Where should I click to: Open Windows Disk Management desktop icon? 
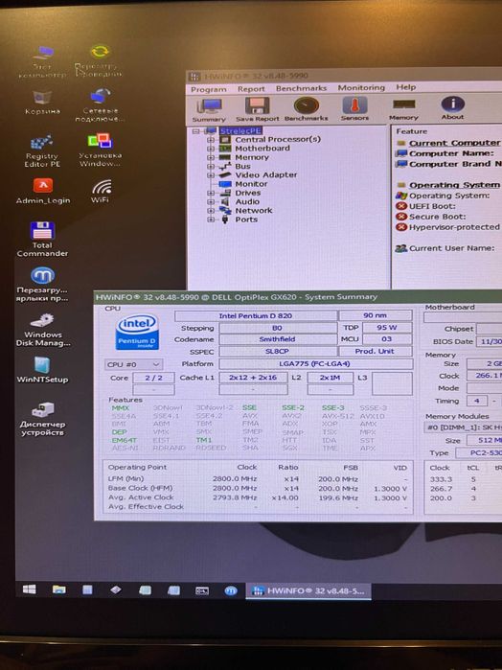click(x=43, y=330)
